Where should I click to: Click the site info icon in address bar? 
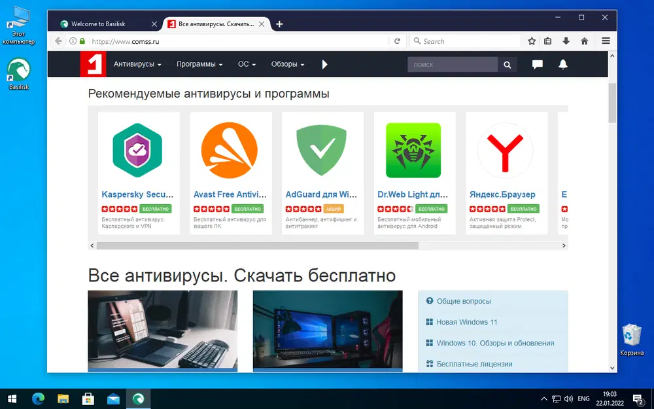click(73, 41)
